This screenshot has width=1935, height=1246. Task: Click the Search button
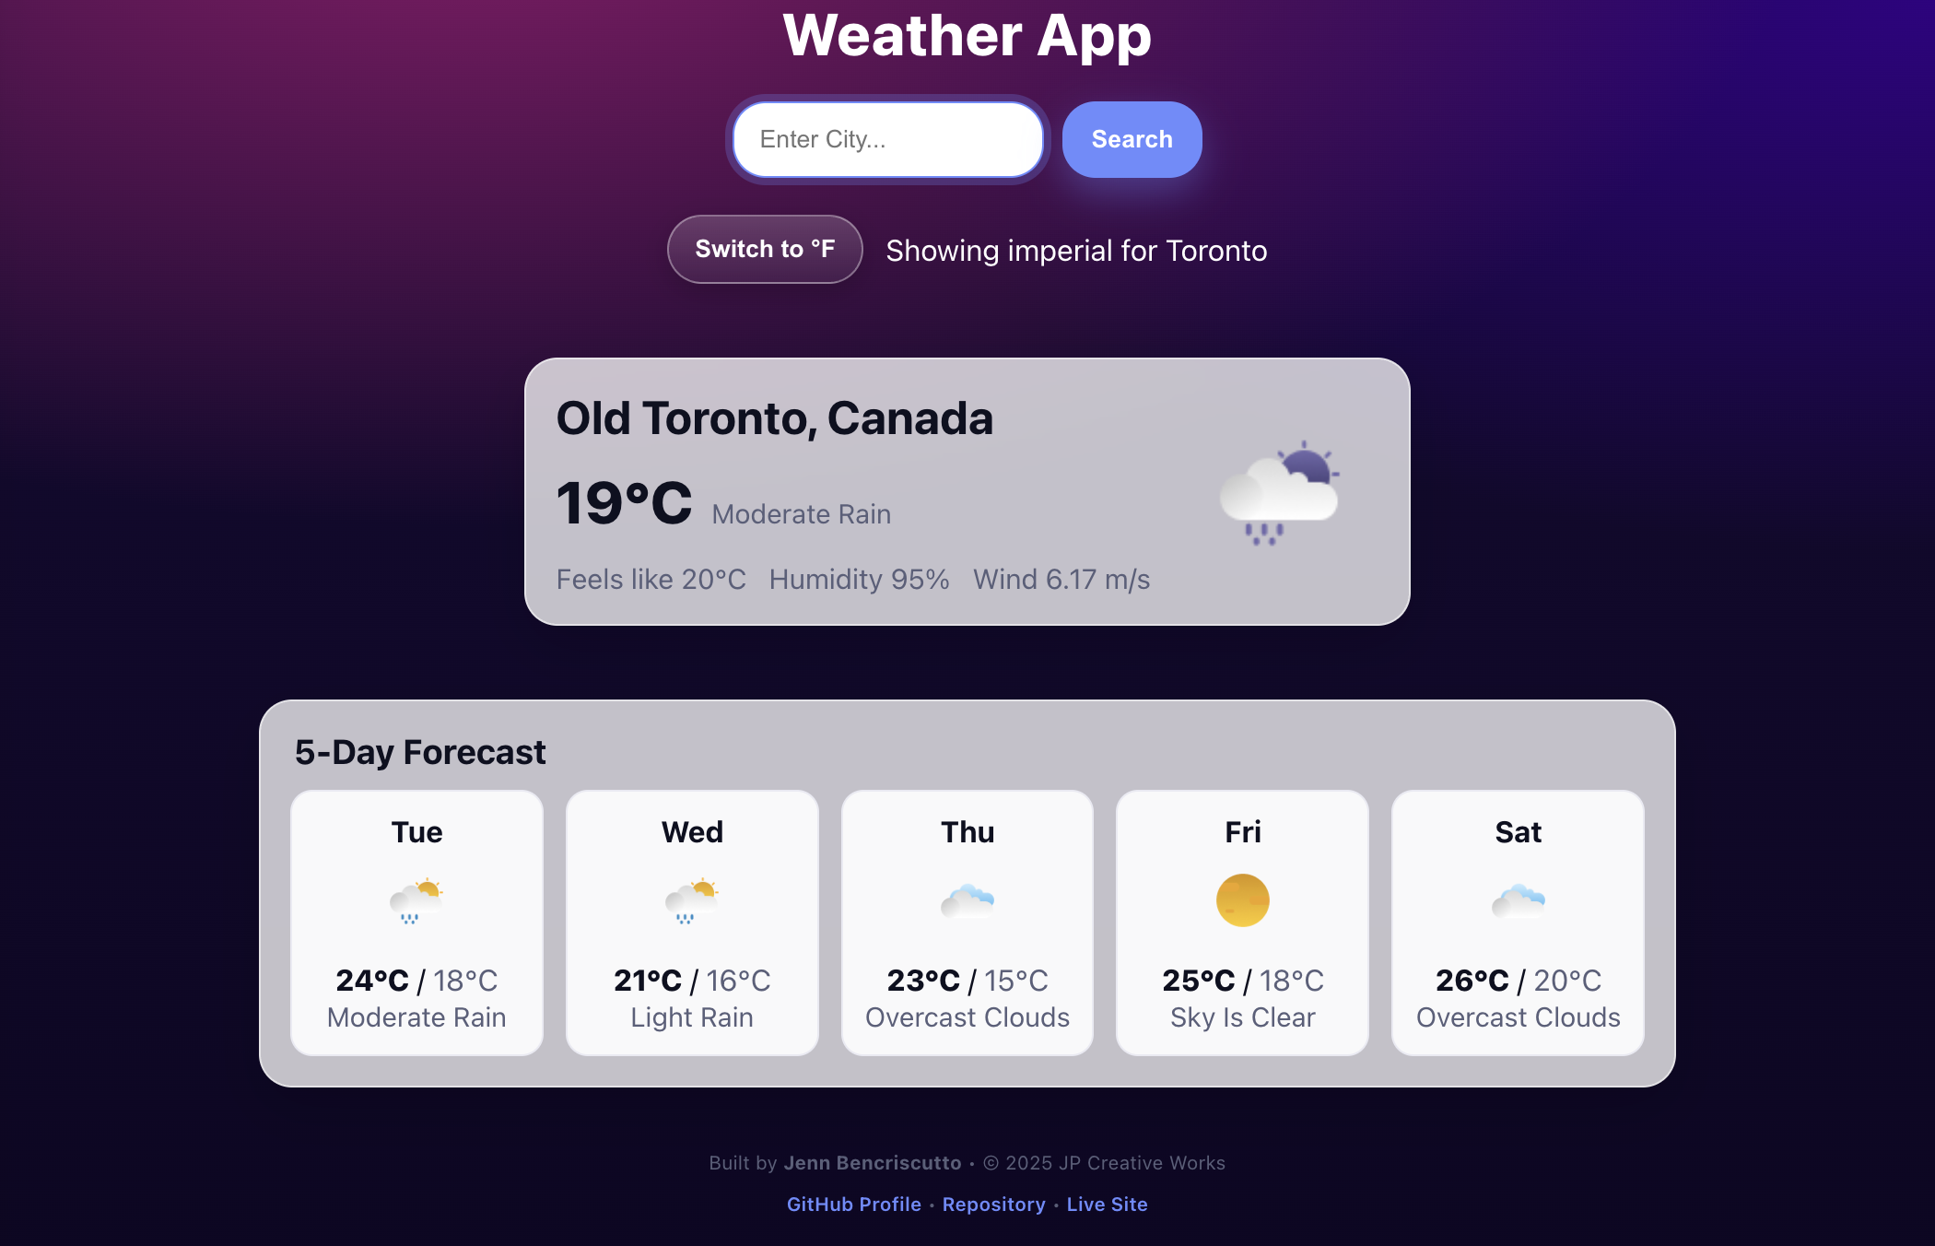(x=1132, y=139)
